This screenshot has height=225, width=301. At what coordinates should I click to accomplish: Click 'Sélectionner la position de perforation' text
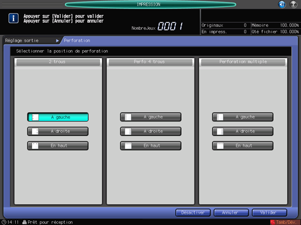(x=62, y=51)
